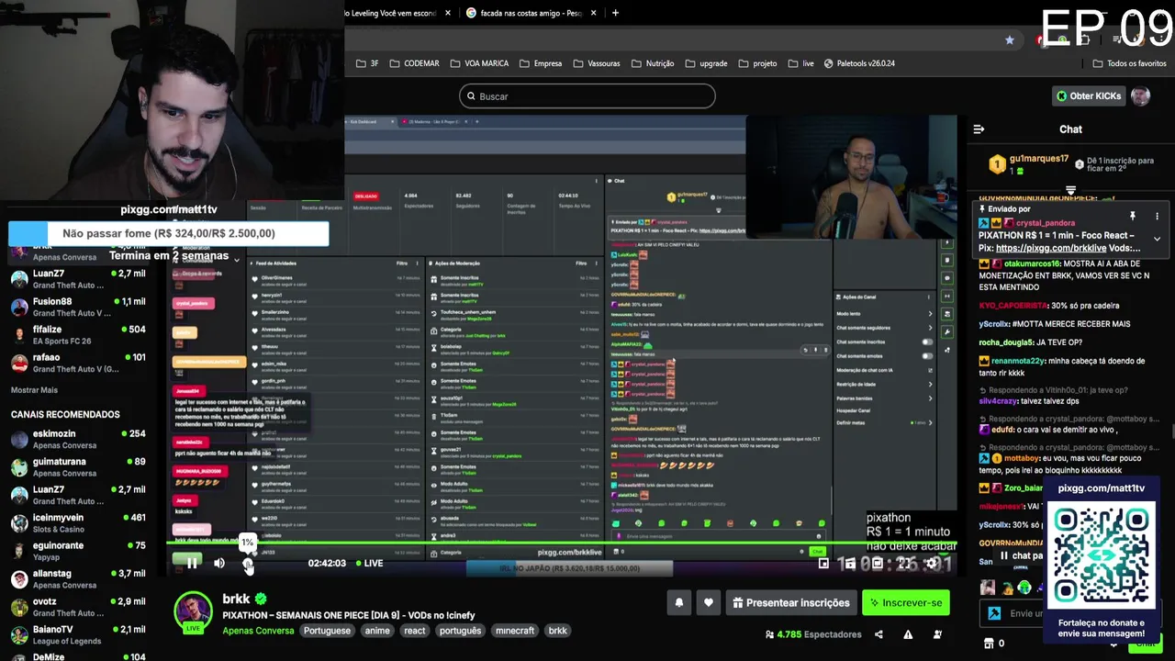The height and width of the screenshot is (661, 1175).
Task: Expand pinned message with chevron
Action: (x=1157, y=239)
